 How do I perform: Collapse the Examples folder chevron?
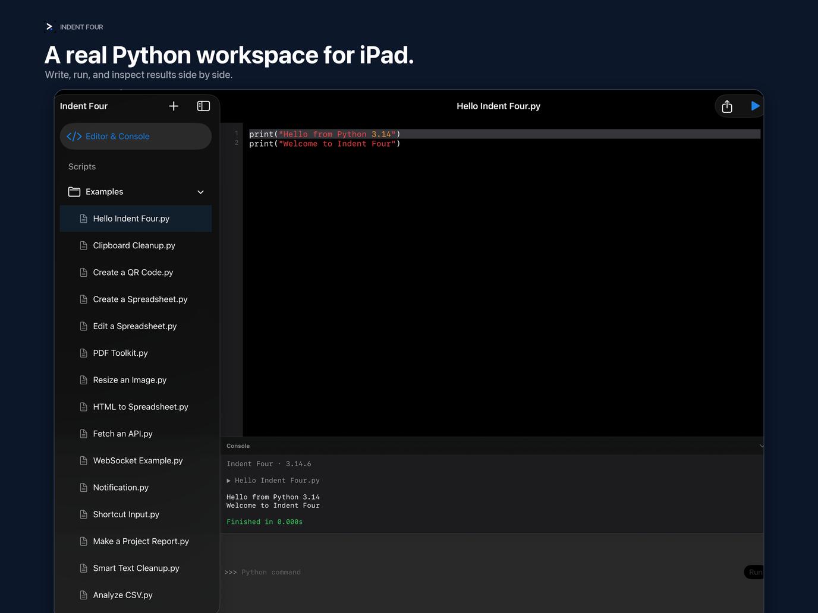pos(200,192)
